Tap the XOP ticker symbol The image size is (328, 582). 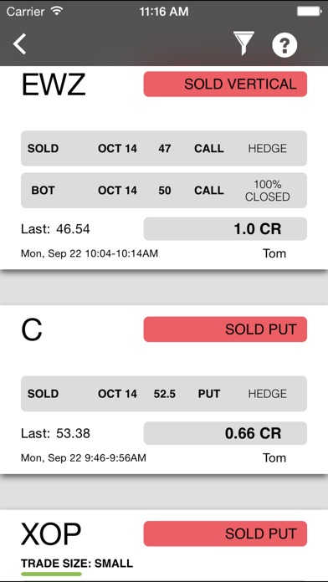pos(51,534)
